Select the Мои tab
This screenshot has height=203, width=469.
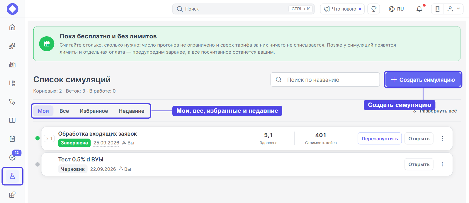(43, 111)
